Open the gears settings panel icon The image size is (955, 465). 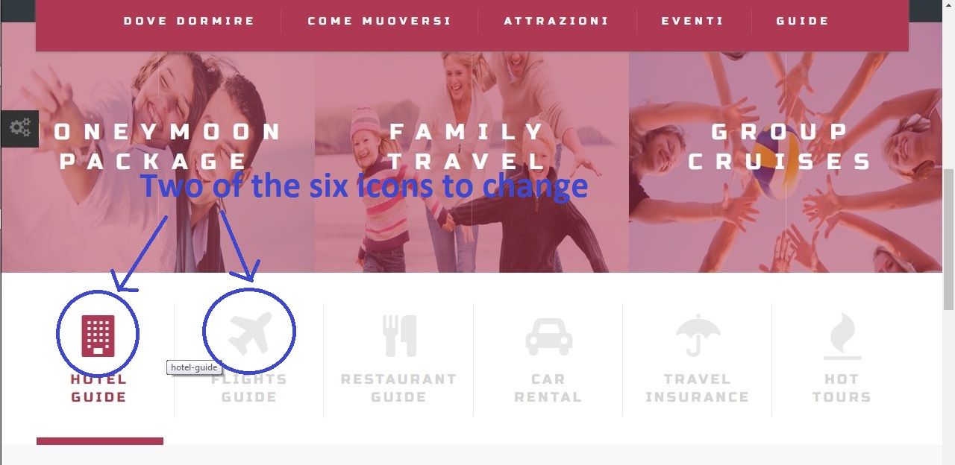pyautogui.click(x=19, y=127)
